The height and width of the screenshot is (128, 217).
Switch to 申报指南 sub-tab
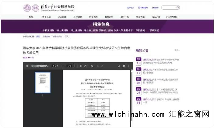140,30
